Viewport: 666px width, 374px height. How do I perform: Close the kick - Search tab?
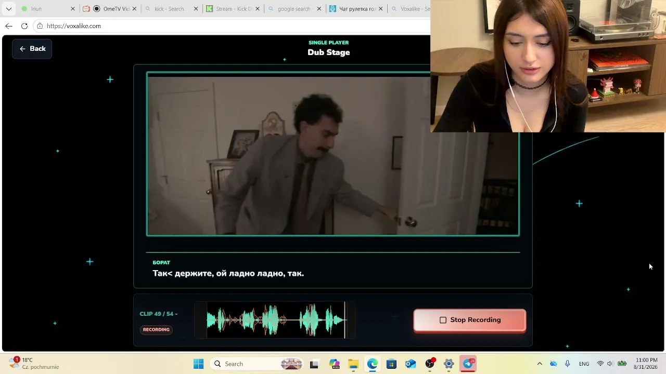click(196, 9)
